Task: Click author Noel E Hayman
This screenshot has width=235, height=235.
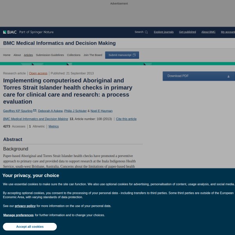Action: (101, 111)
